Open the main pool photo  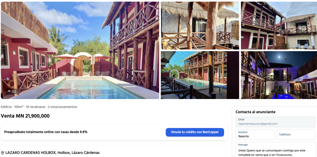(80, 50)
